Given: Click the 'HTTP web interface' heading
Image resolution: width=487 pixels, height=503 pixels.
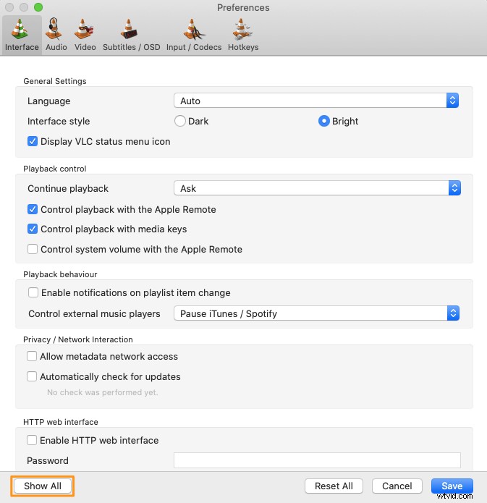Looking at the screenshot, I should coord(61,421).
